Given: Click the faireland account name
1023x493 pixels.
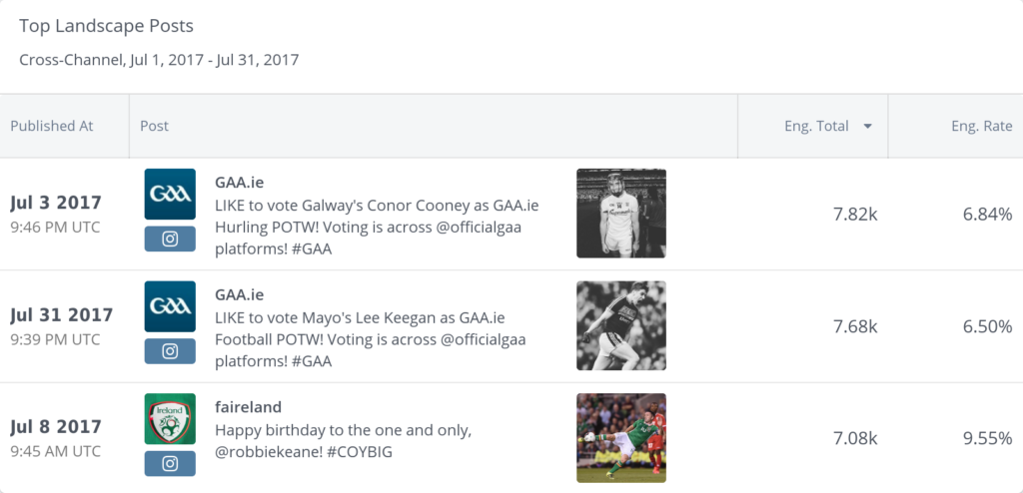Looking at the screenshot, I should coord(248,407).
